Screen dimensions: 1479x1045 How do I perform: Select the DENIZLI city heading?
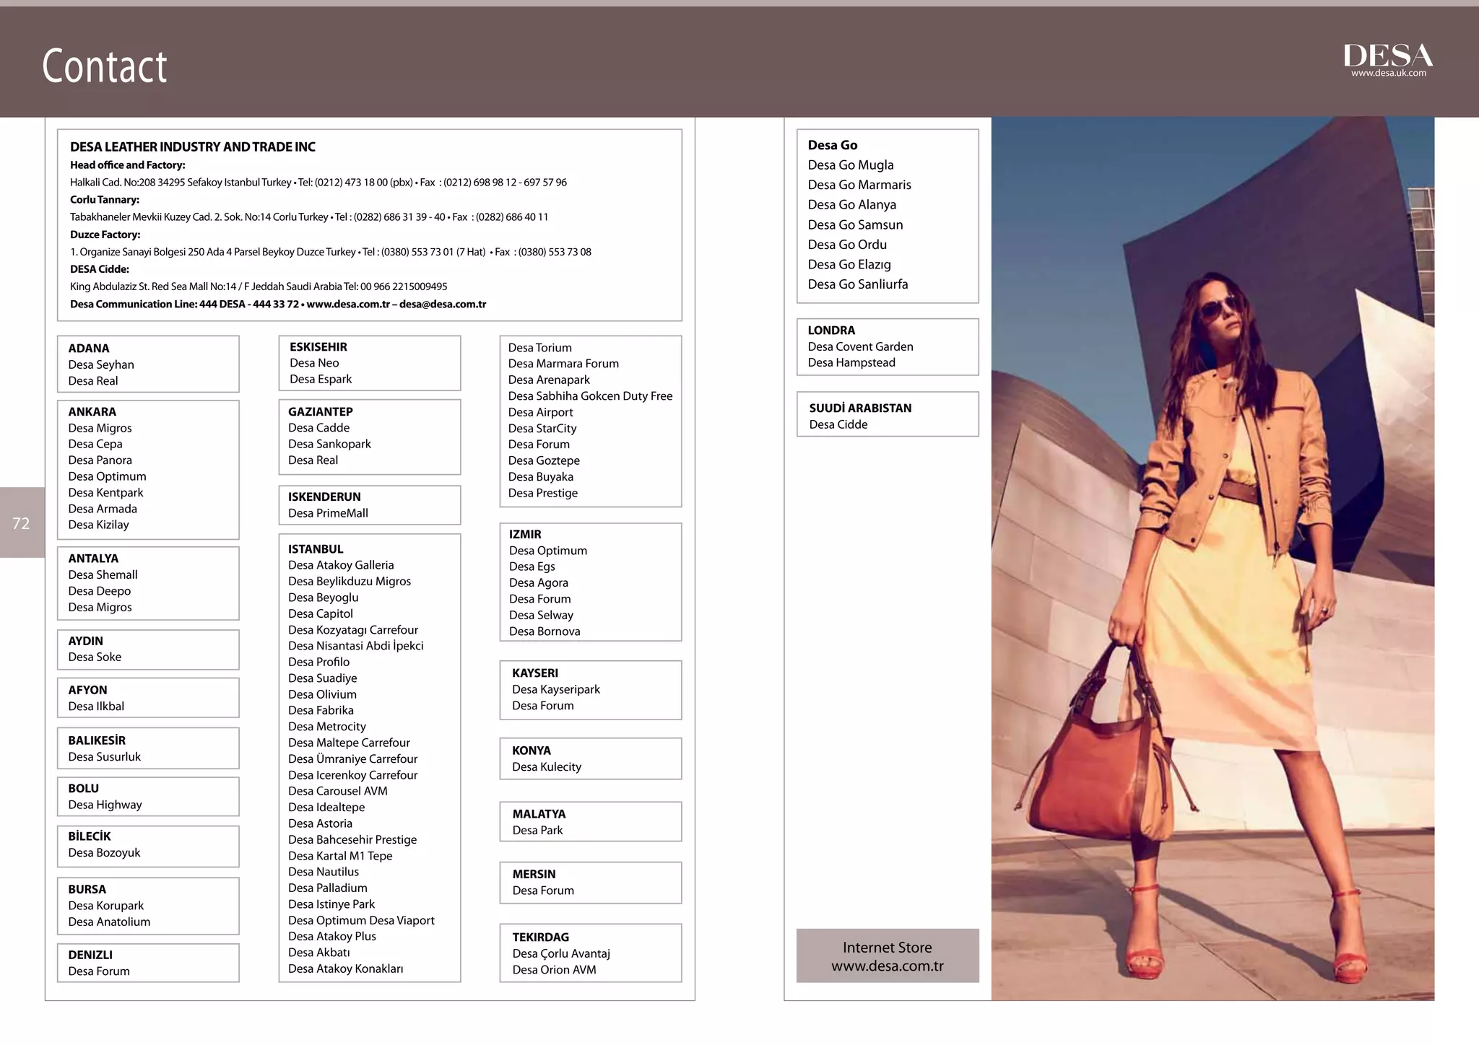pos(90,955)
